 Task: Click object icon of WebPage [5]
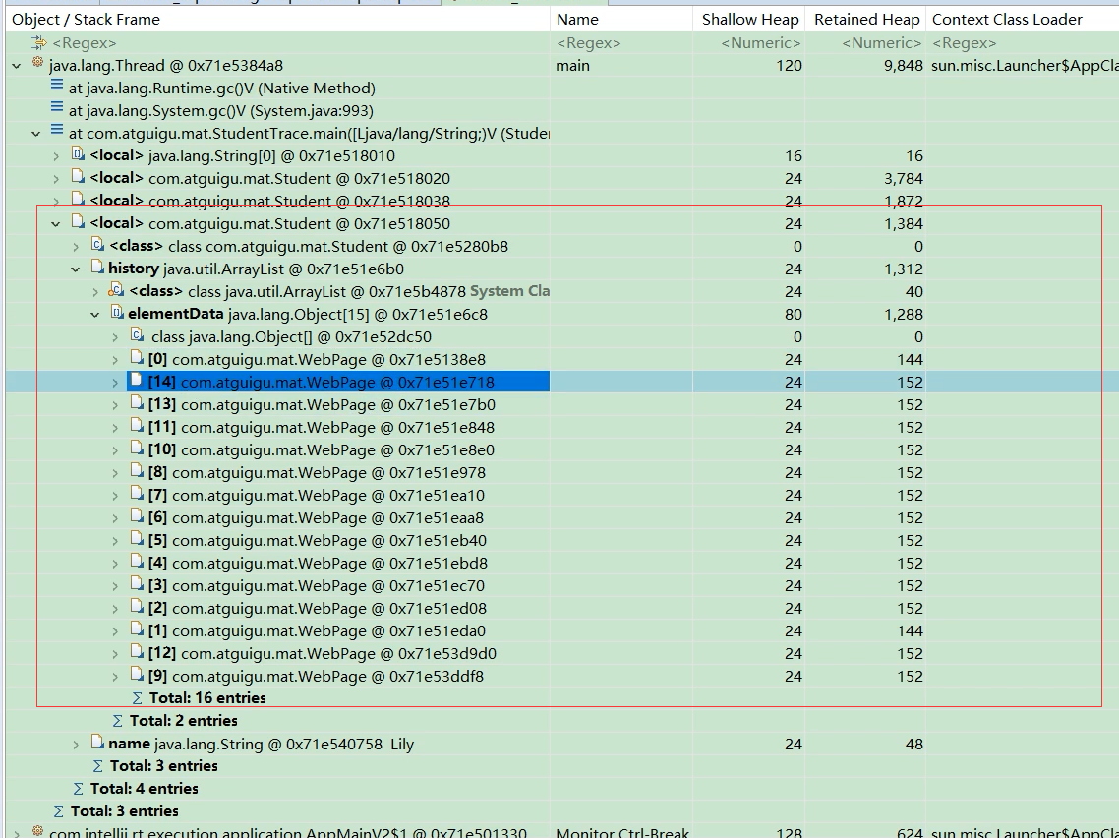coord(137,539)
